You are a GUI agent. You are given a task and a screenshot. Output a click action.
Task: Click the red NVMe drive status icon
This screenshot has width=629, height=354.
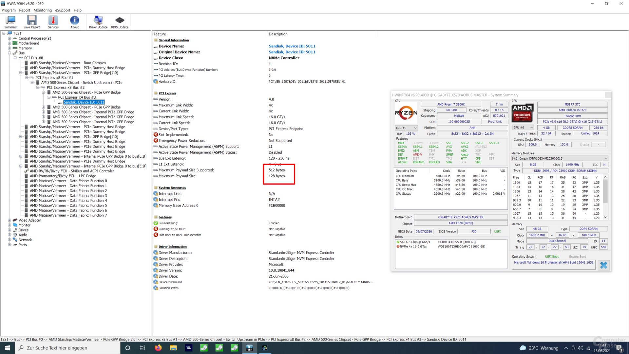click(x=398, y=246)
